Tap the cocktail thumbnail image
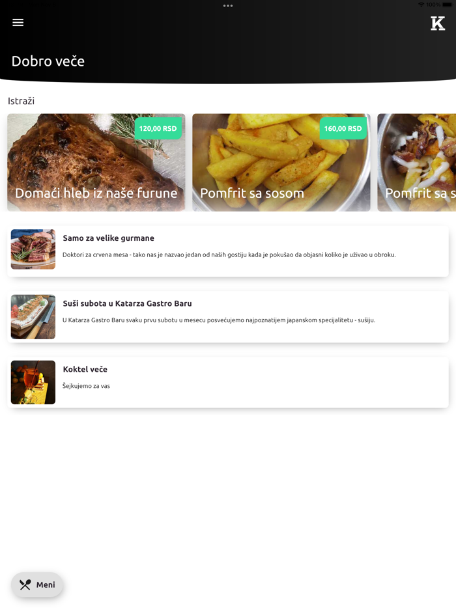The height and width of the screenshot is (608, 456). click(x=33, y=382)
